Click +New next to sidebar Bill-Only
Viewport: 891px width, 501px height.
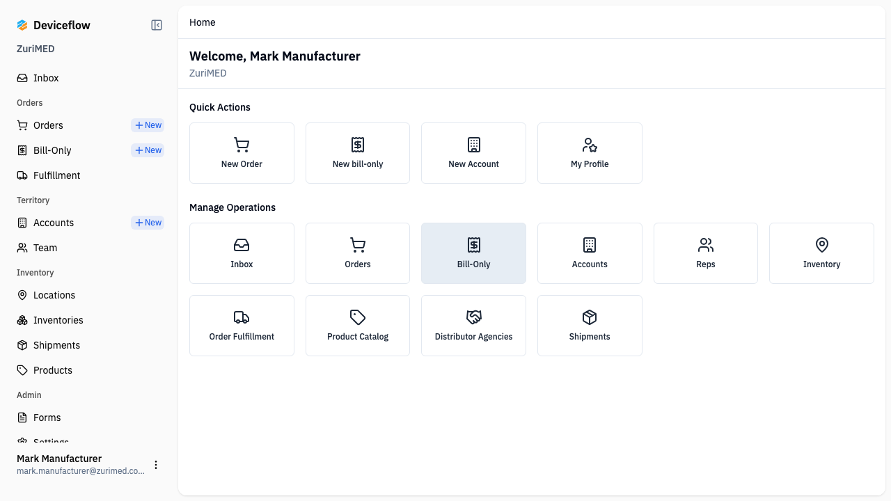coord(148,150)
